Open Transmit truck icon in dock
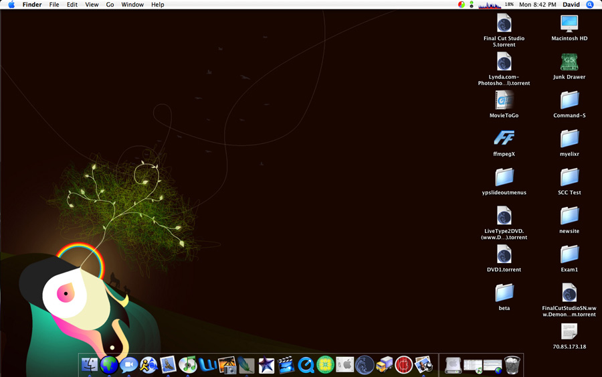This screenshot has height=377, width=602. [384, 365]
